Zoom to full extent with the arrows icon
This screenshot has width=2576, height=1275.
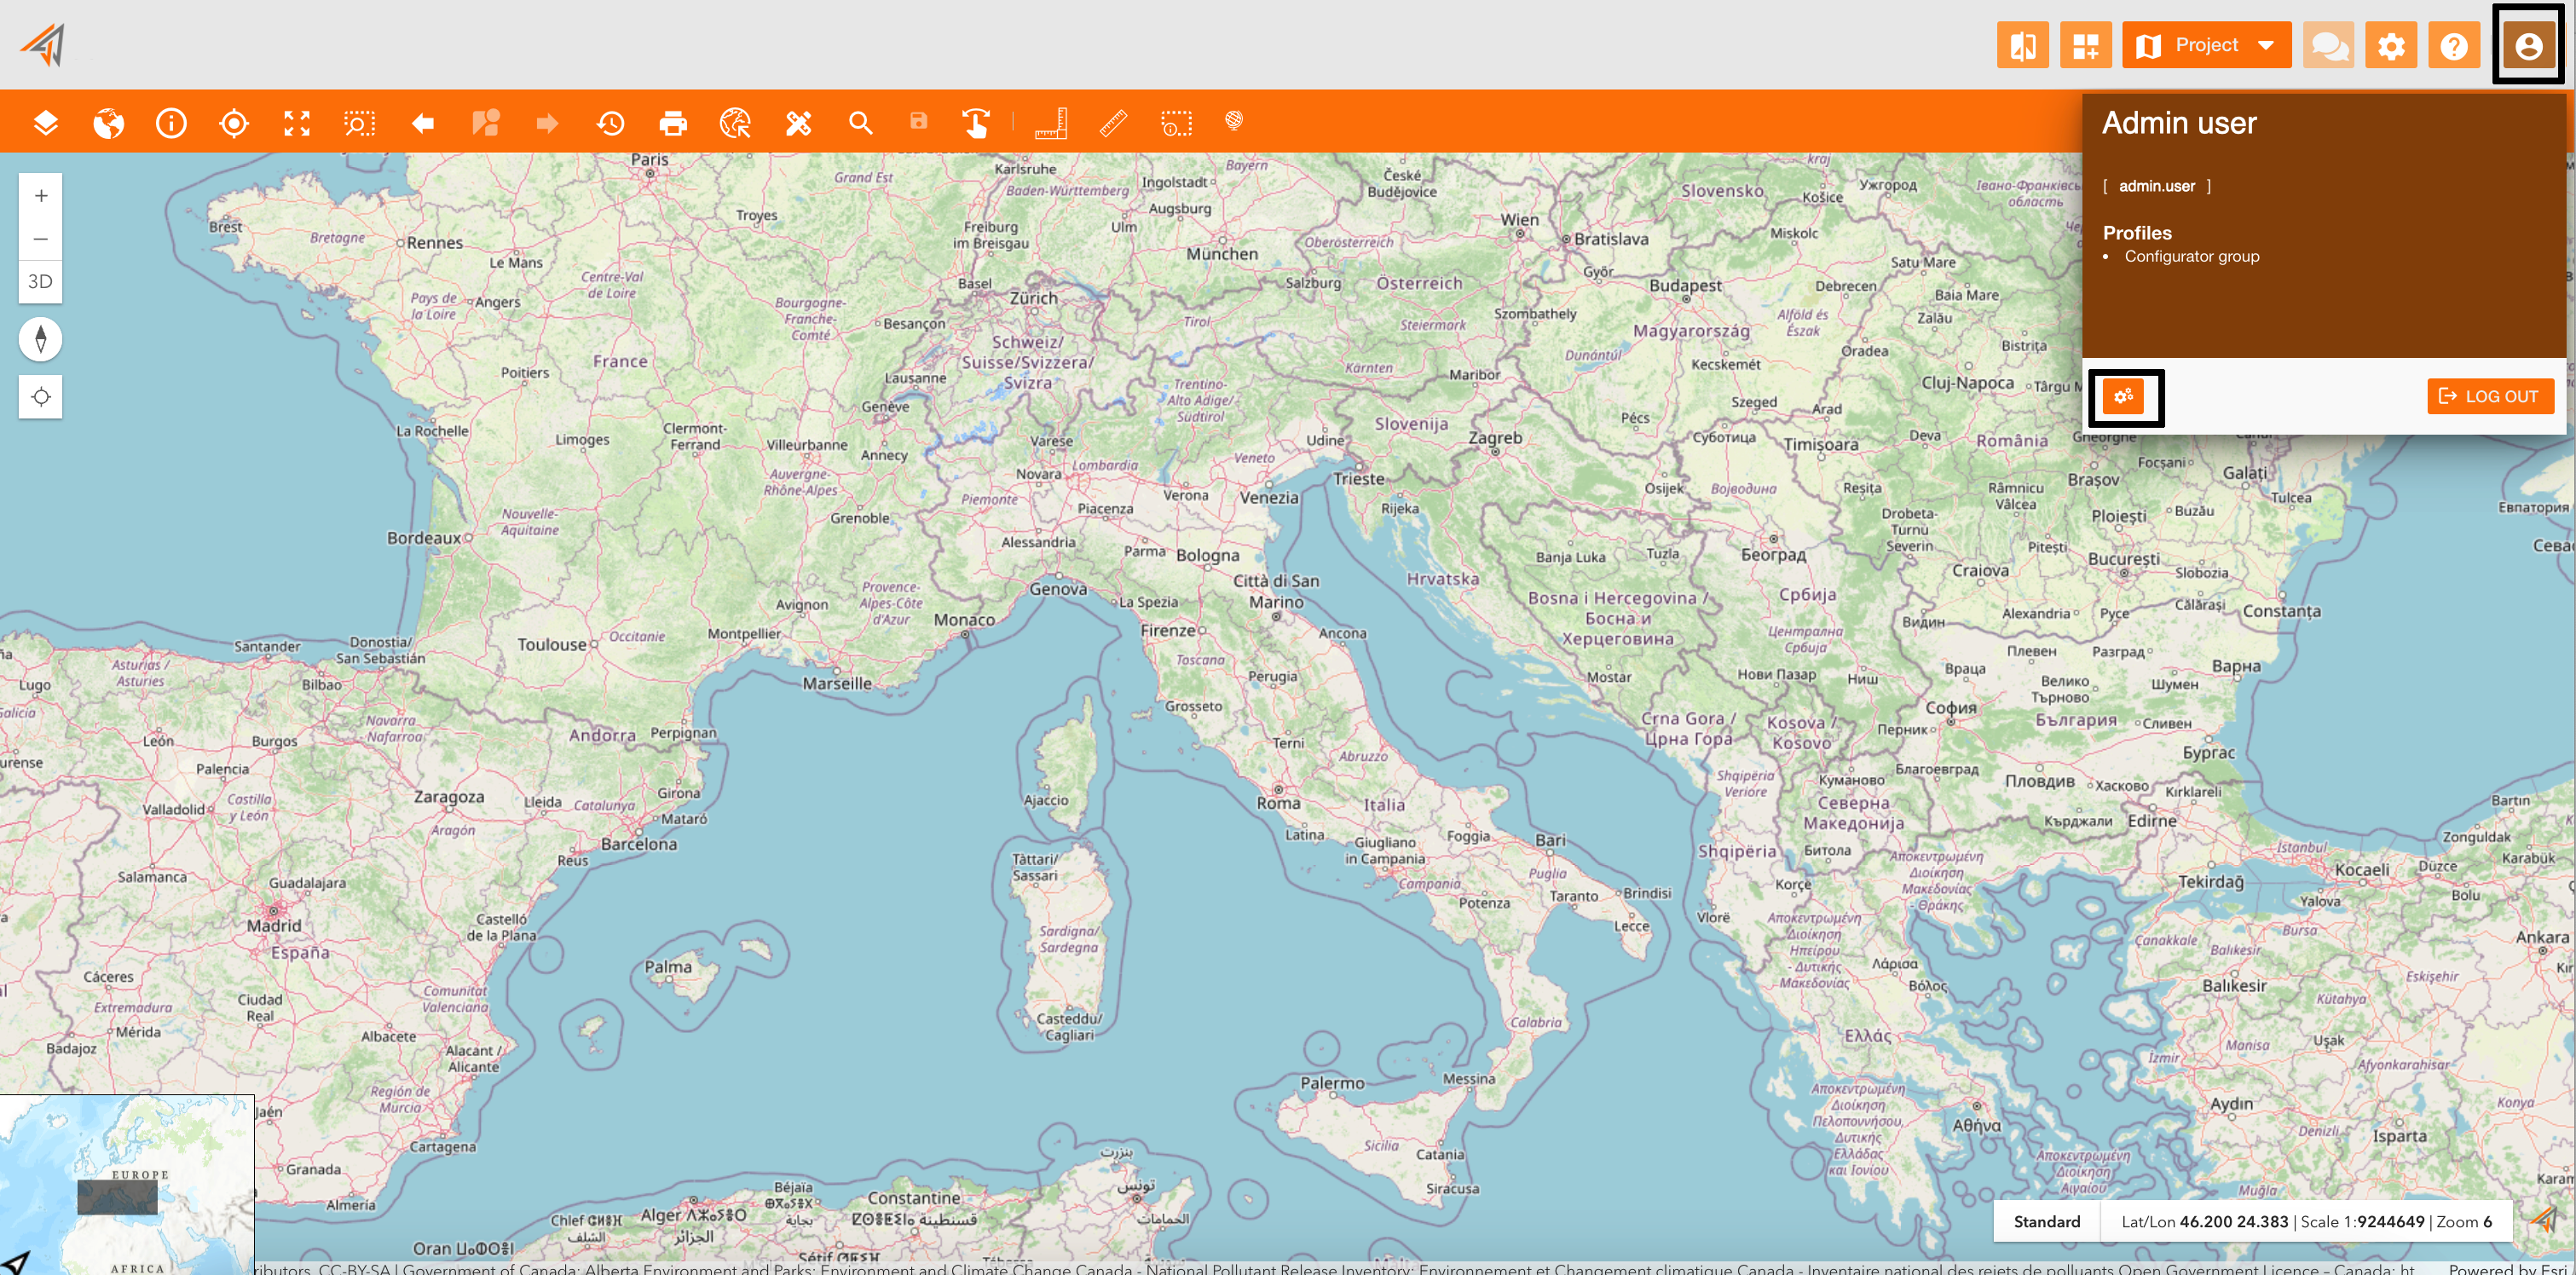click(297, 123)
